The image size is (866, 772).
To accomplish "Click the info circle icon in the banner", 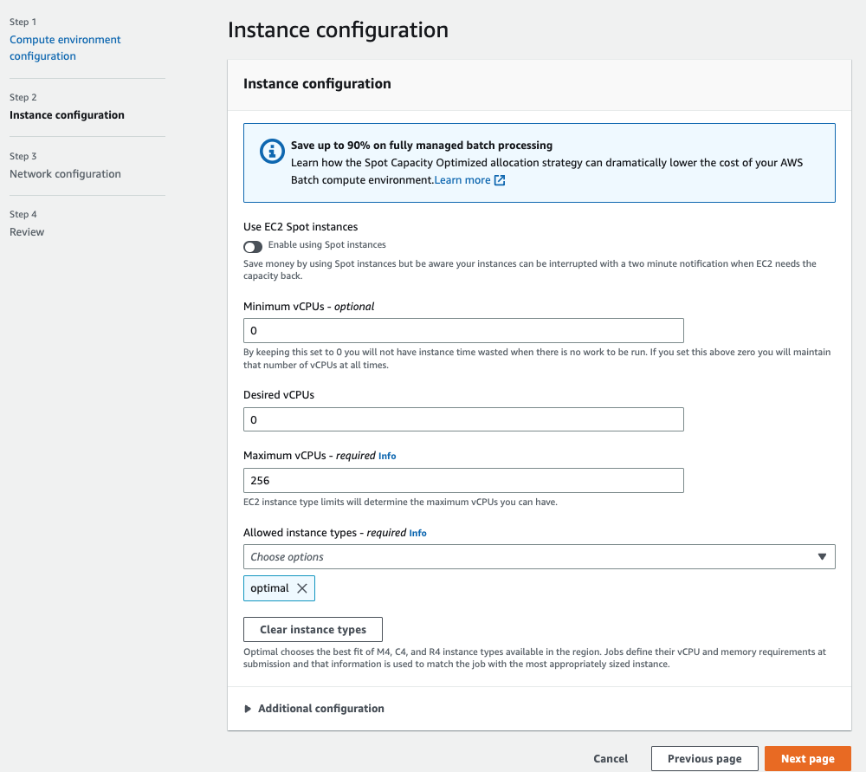I will 272,151.
